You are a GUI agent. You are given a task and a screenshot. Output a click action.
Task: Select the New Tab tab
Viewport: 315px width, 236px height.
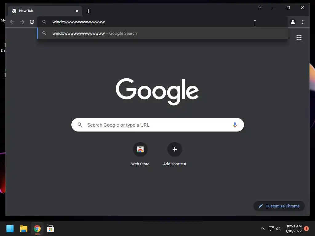pos(45,11)
